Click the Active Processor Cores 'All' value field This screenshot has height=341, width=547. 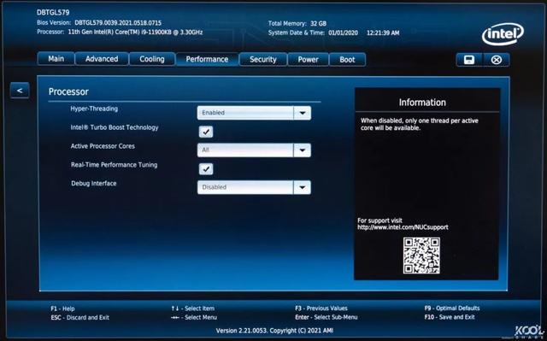(245, 150)
